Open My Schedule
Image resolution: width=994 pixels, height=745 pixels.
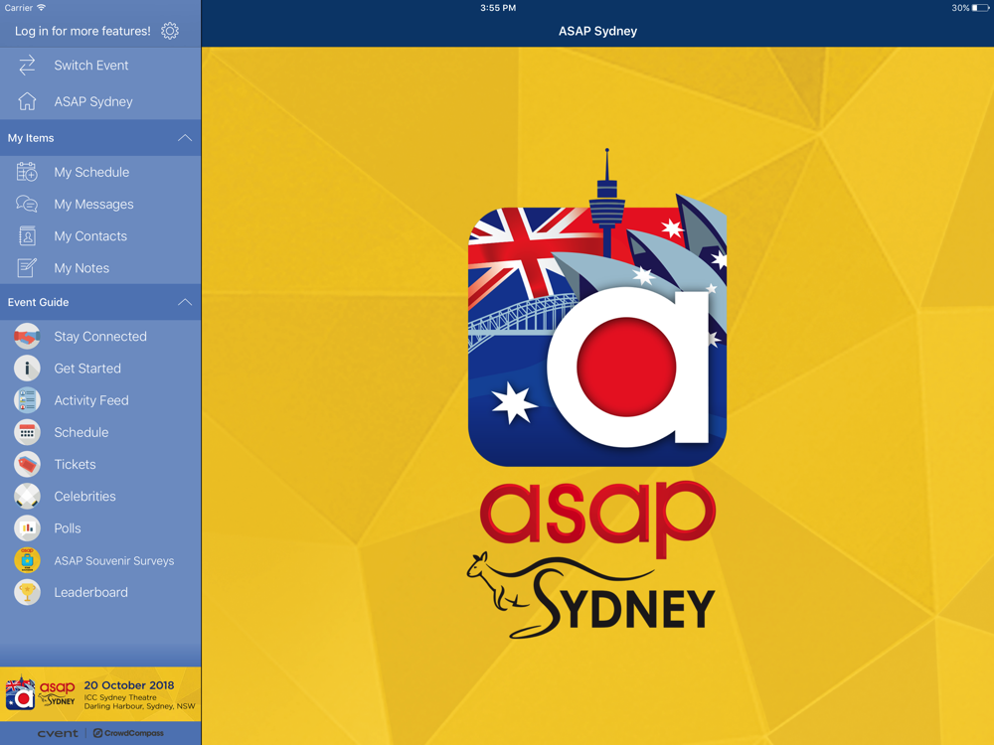[x=100, y=172]
